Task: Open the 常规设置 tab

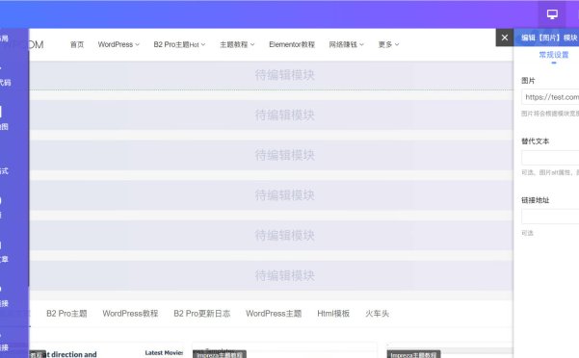Action: click(x=554, y=55)
